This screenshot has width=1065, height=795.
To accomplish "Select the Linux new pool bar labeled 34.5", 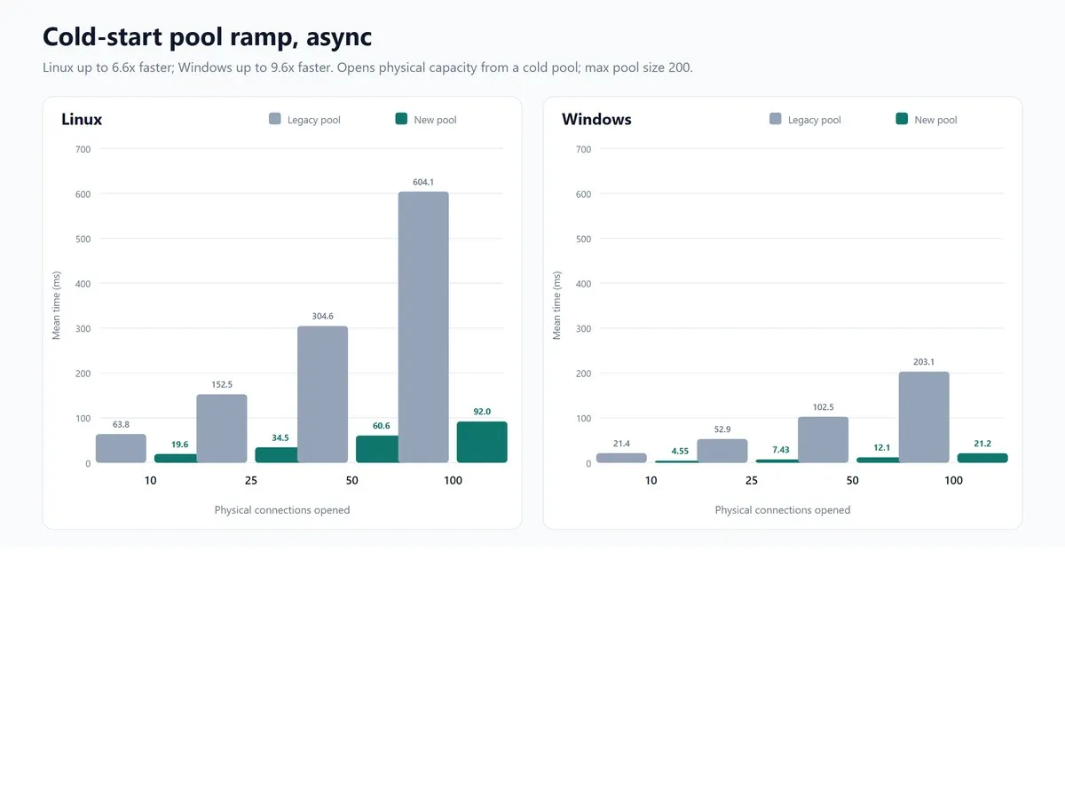I will coord(277,455).
